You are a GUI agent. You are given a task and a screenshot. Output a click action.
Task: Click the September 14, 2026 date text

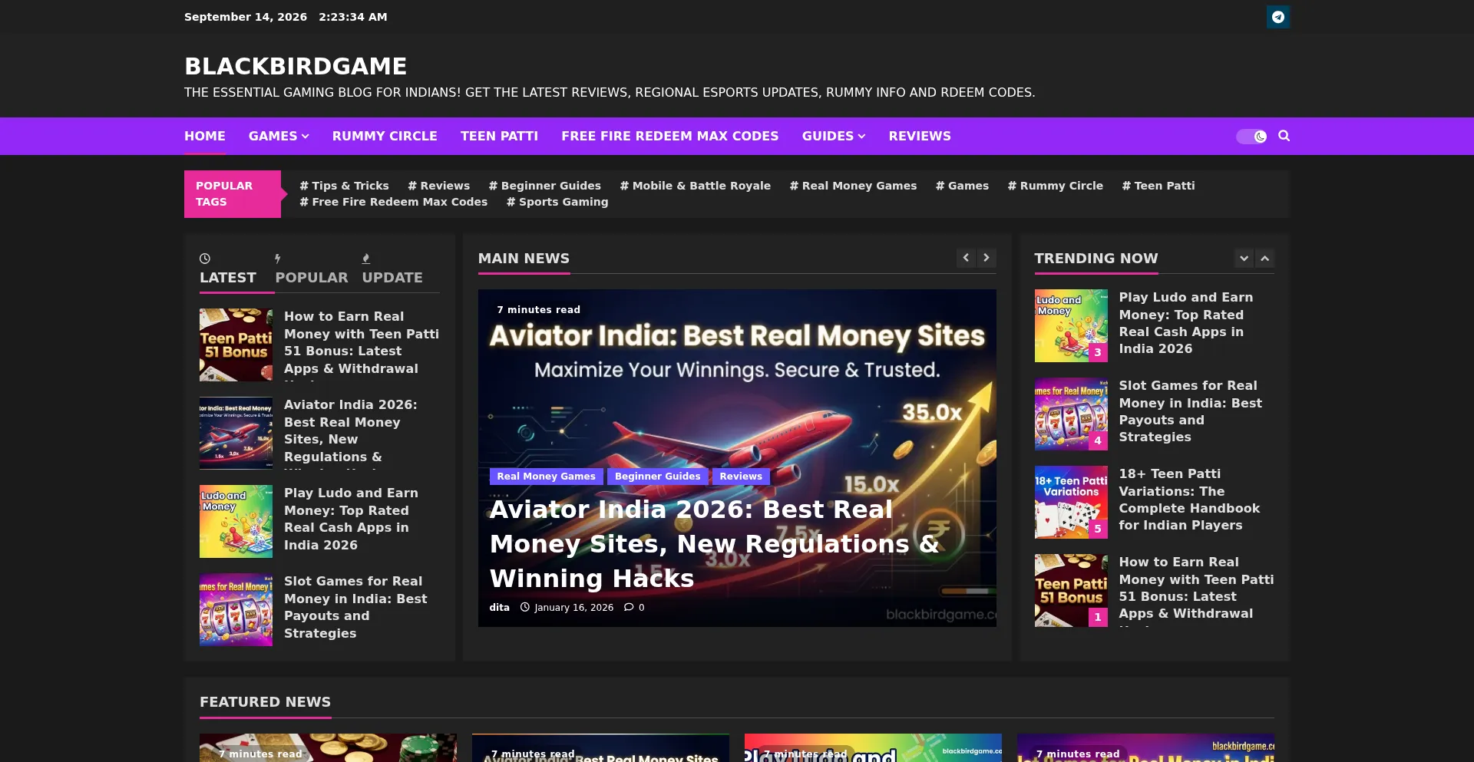[x=246, y=17]
